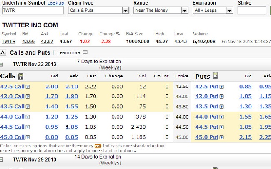Click arrow icon next to 44.0 Call
This screenshot has height=169, width=271.
28,117
